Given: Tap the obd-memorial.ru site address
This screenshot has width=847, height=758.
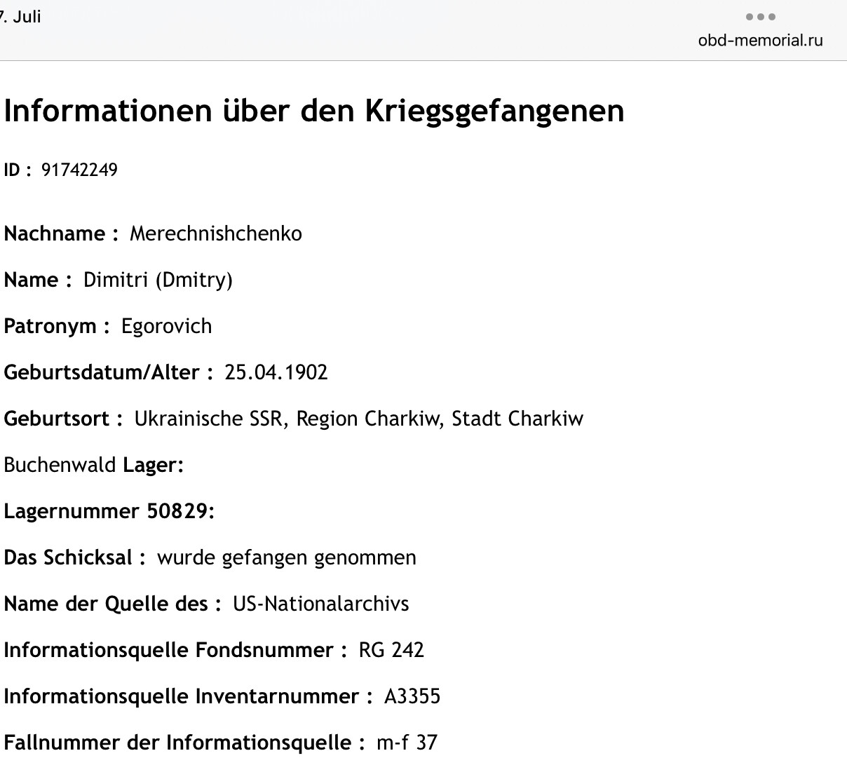Looking at the screenshot, I should [760, 40].
